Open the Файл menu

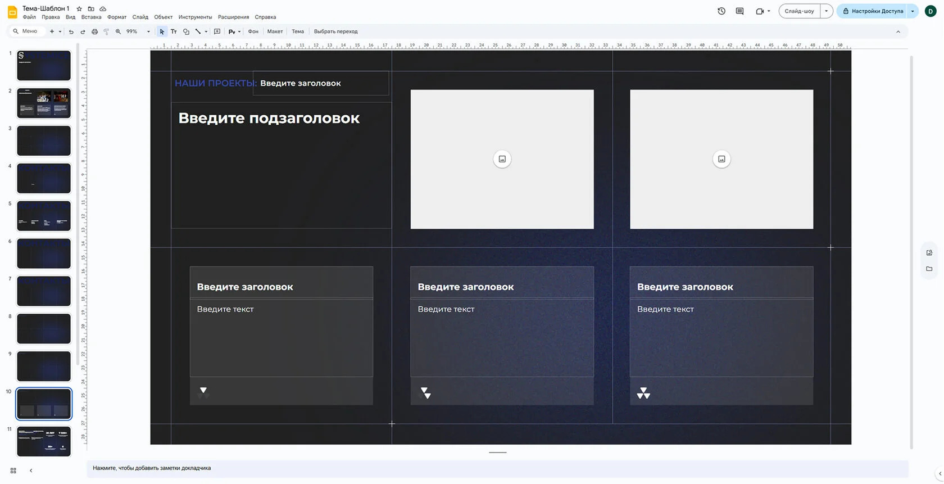pyautogui.click(x=29, y=17)
